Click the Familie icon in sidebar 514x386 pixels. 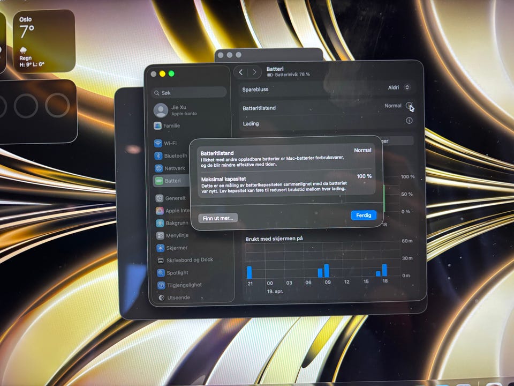pyautogui.click(x=157, y=125)
